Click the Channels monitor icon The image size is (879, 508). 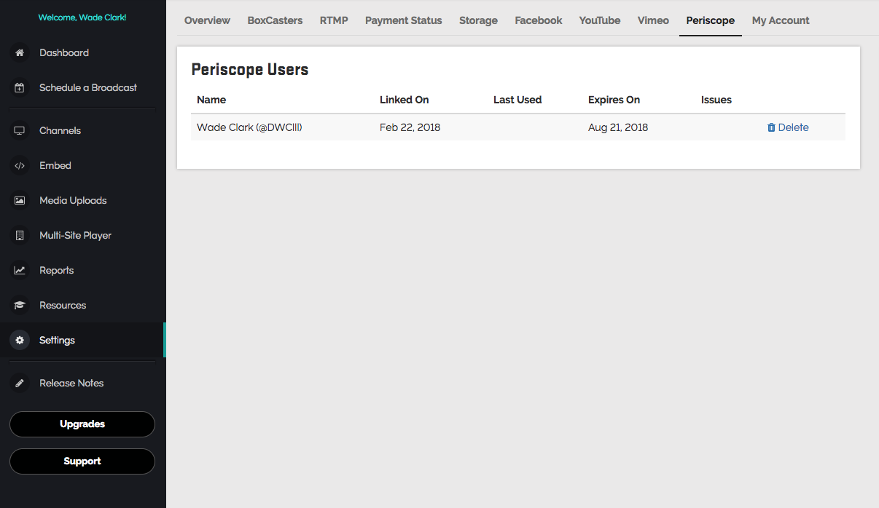[x=20, y=131]
